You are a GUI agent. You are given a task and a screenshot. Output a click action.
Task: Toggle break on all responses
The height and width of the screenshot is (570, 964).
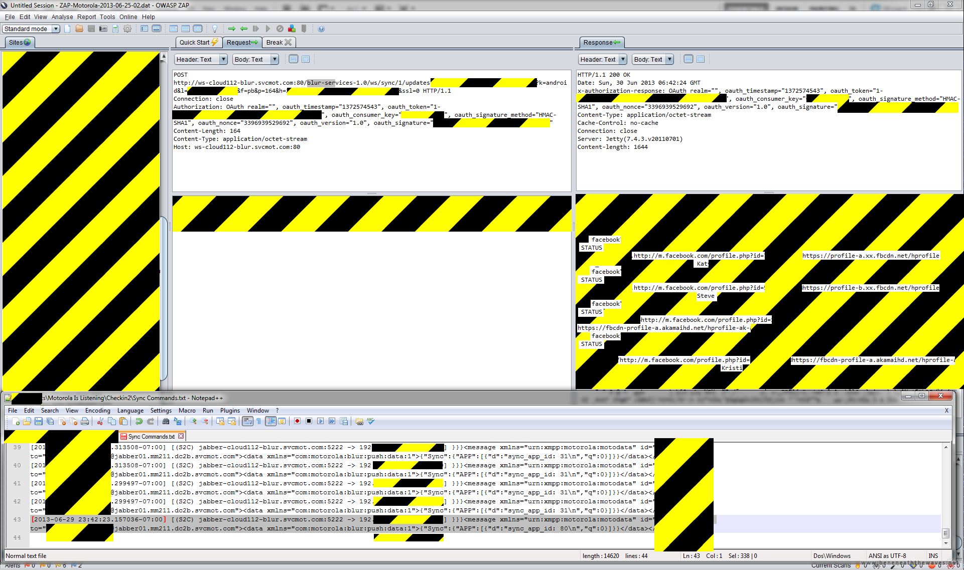click(244, 29)
